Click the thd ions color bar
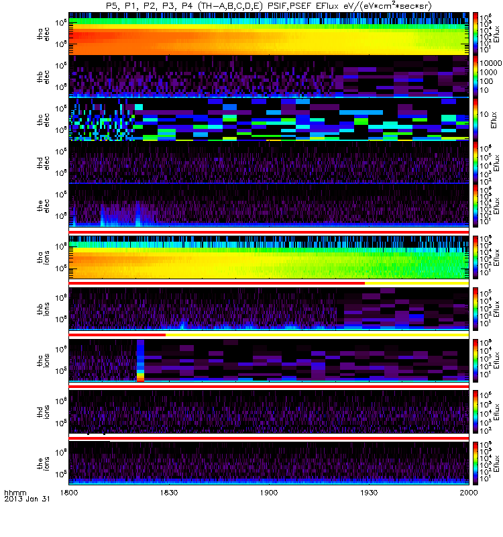The height and width of the screenshot is (537, 503). click(476, 412)
